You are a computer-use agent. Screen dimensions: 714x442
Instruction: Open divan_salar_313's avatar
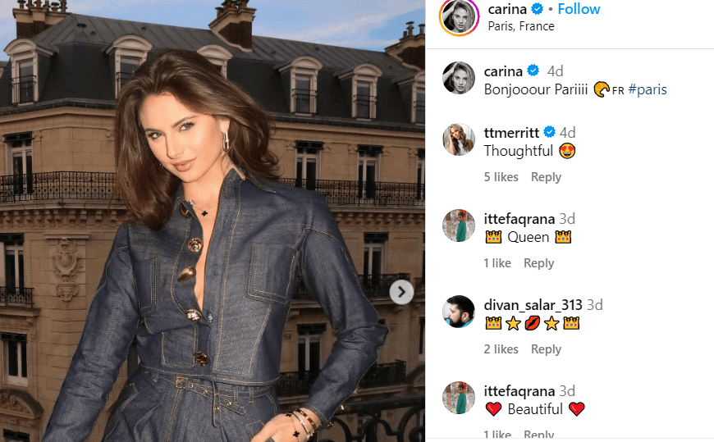(x=459, y=312)
